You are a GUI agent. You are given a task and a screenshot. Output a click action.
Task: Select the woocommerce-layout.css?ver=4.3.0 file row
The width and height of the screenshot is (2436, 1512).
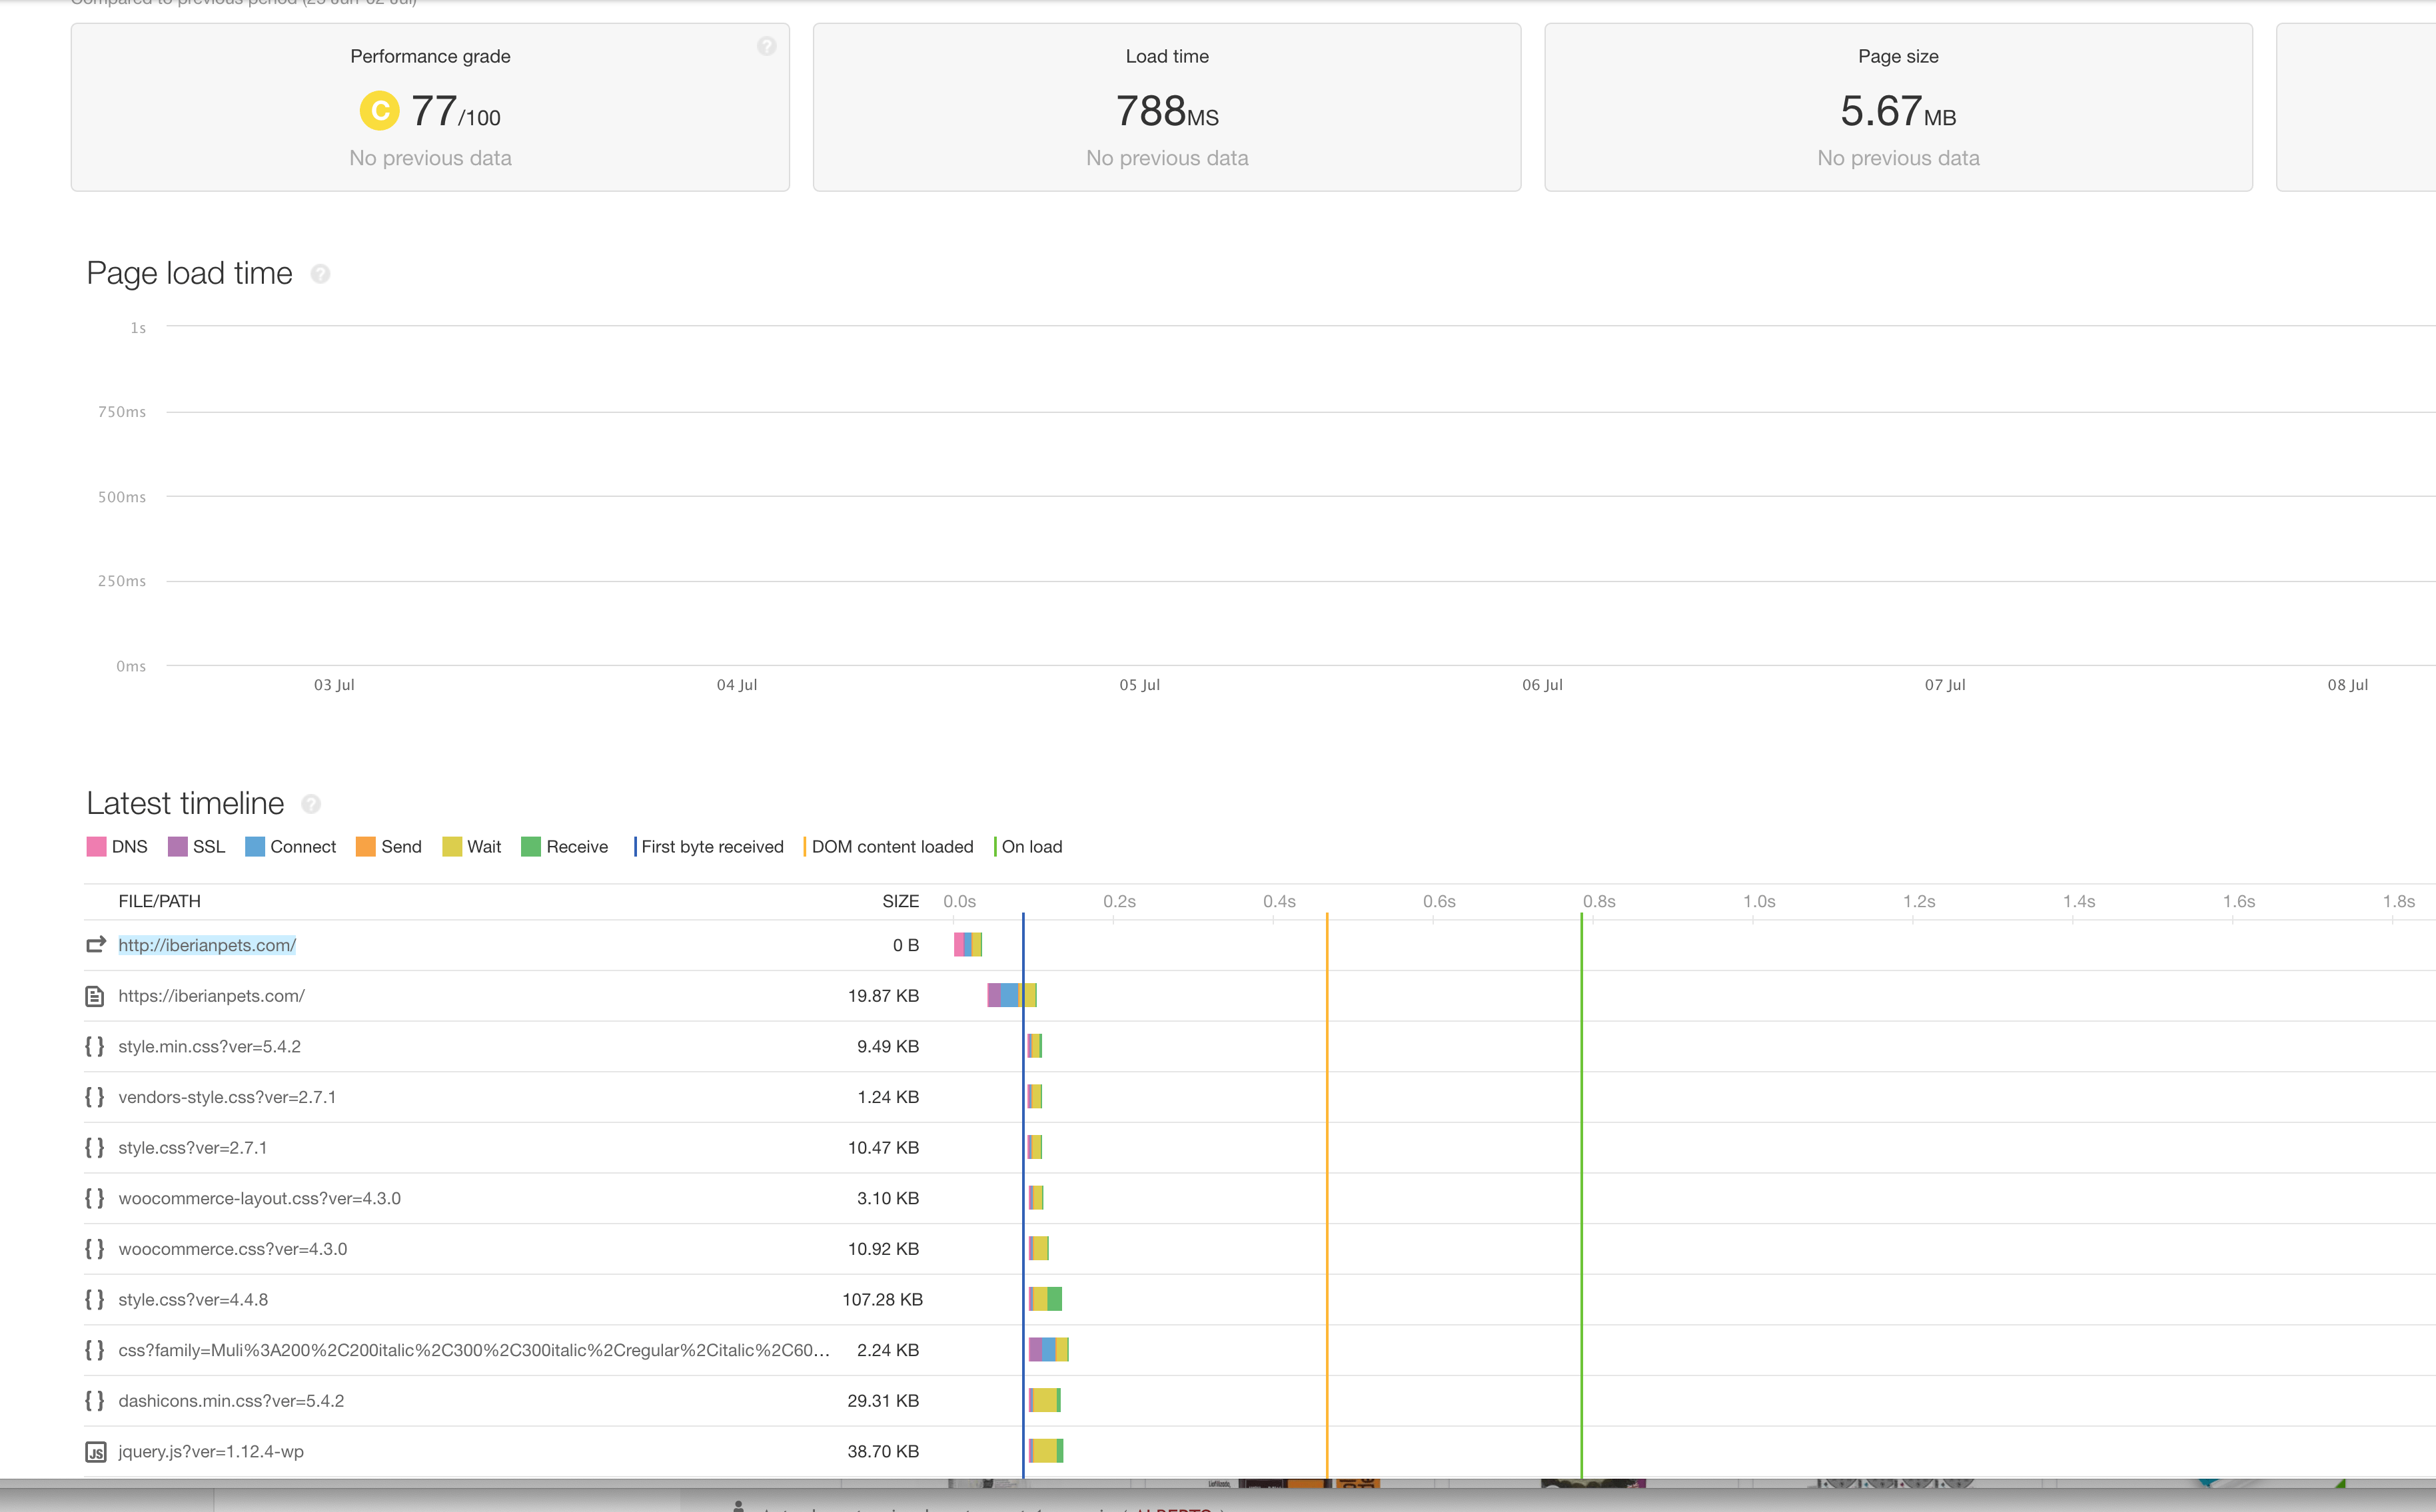click(x=1259, y=1198)
